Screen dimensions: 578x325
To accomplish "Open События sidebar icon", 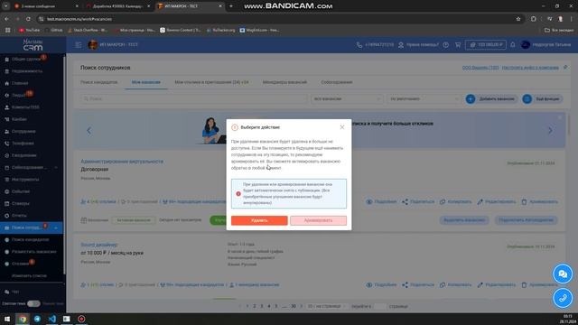I will (6, 191).
